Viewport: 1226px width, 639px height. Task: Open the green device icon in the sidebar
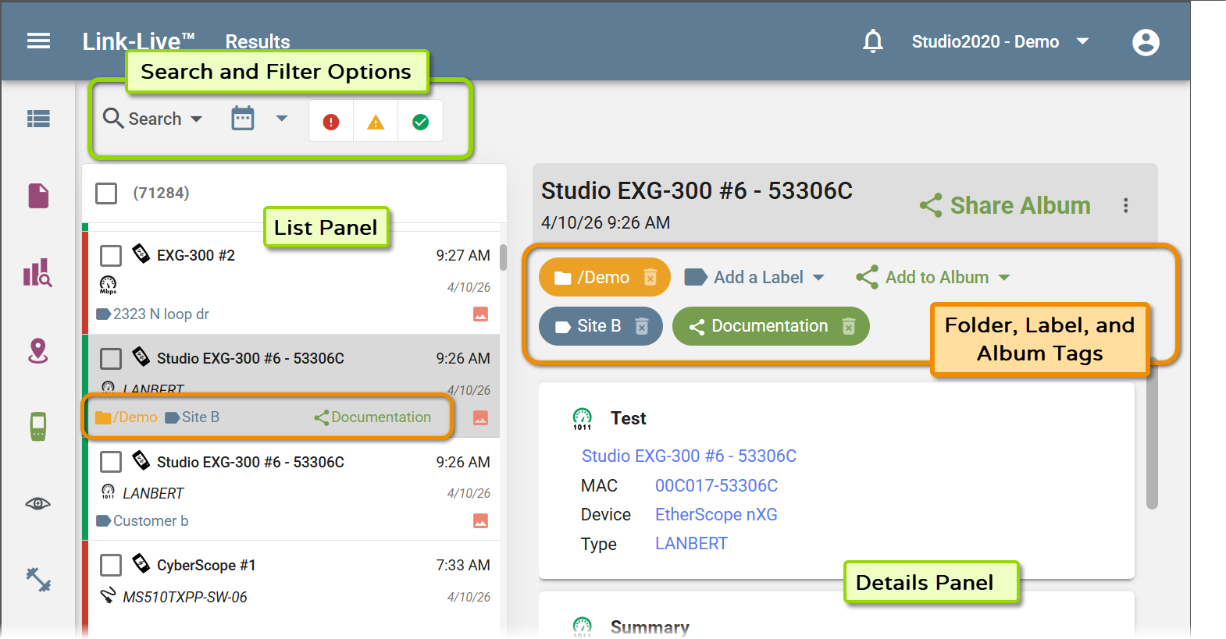(38, 427)
